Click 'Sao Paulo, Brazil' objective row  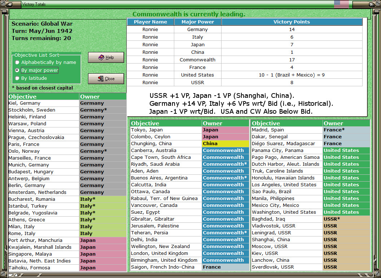click(310, 192)
